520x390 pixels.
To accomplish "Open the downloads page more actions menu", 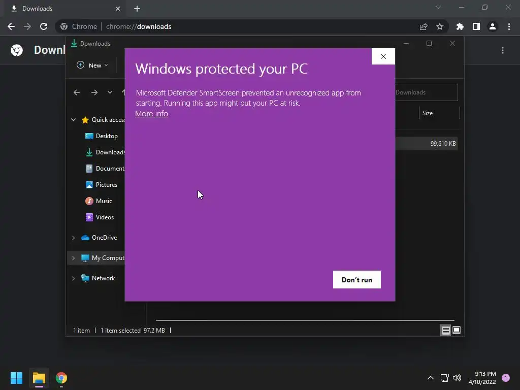I will [503, 50].
